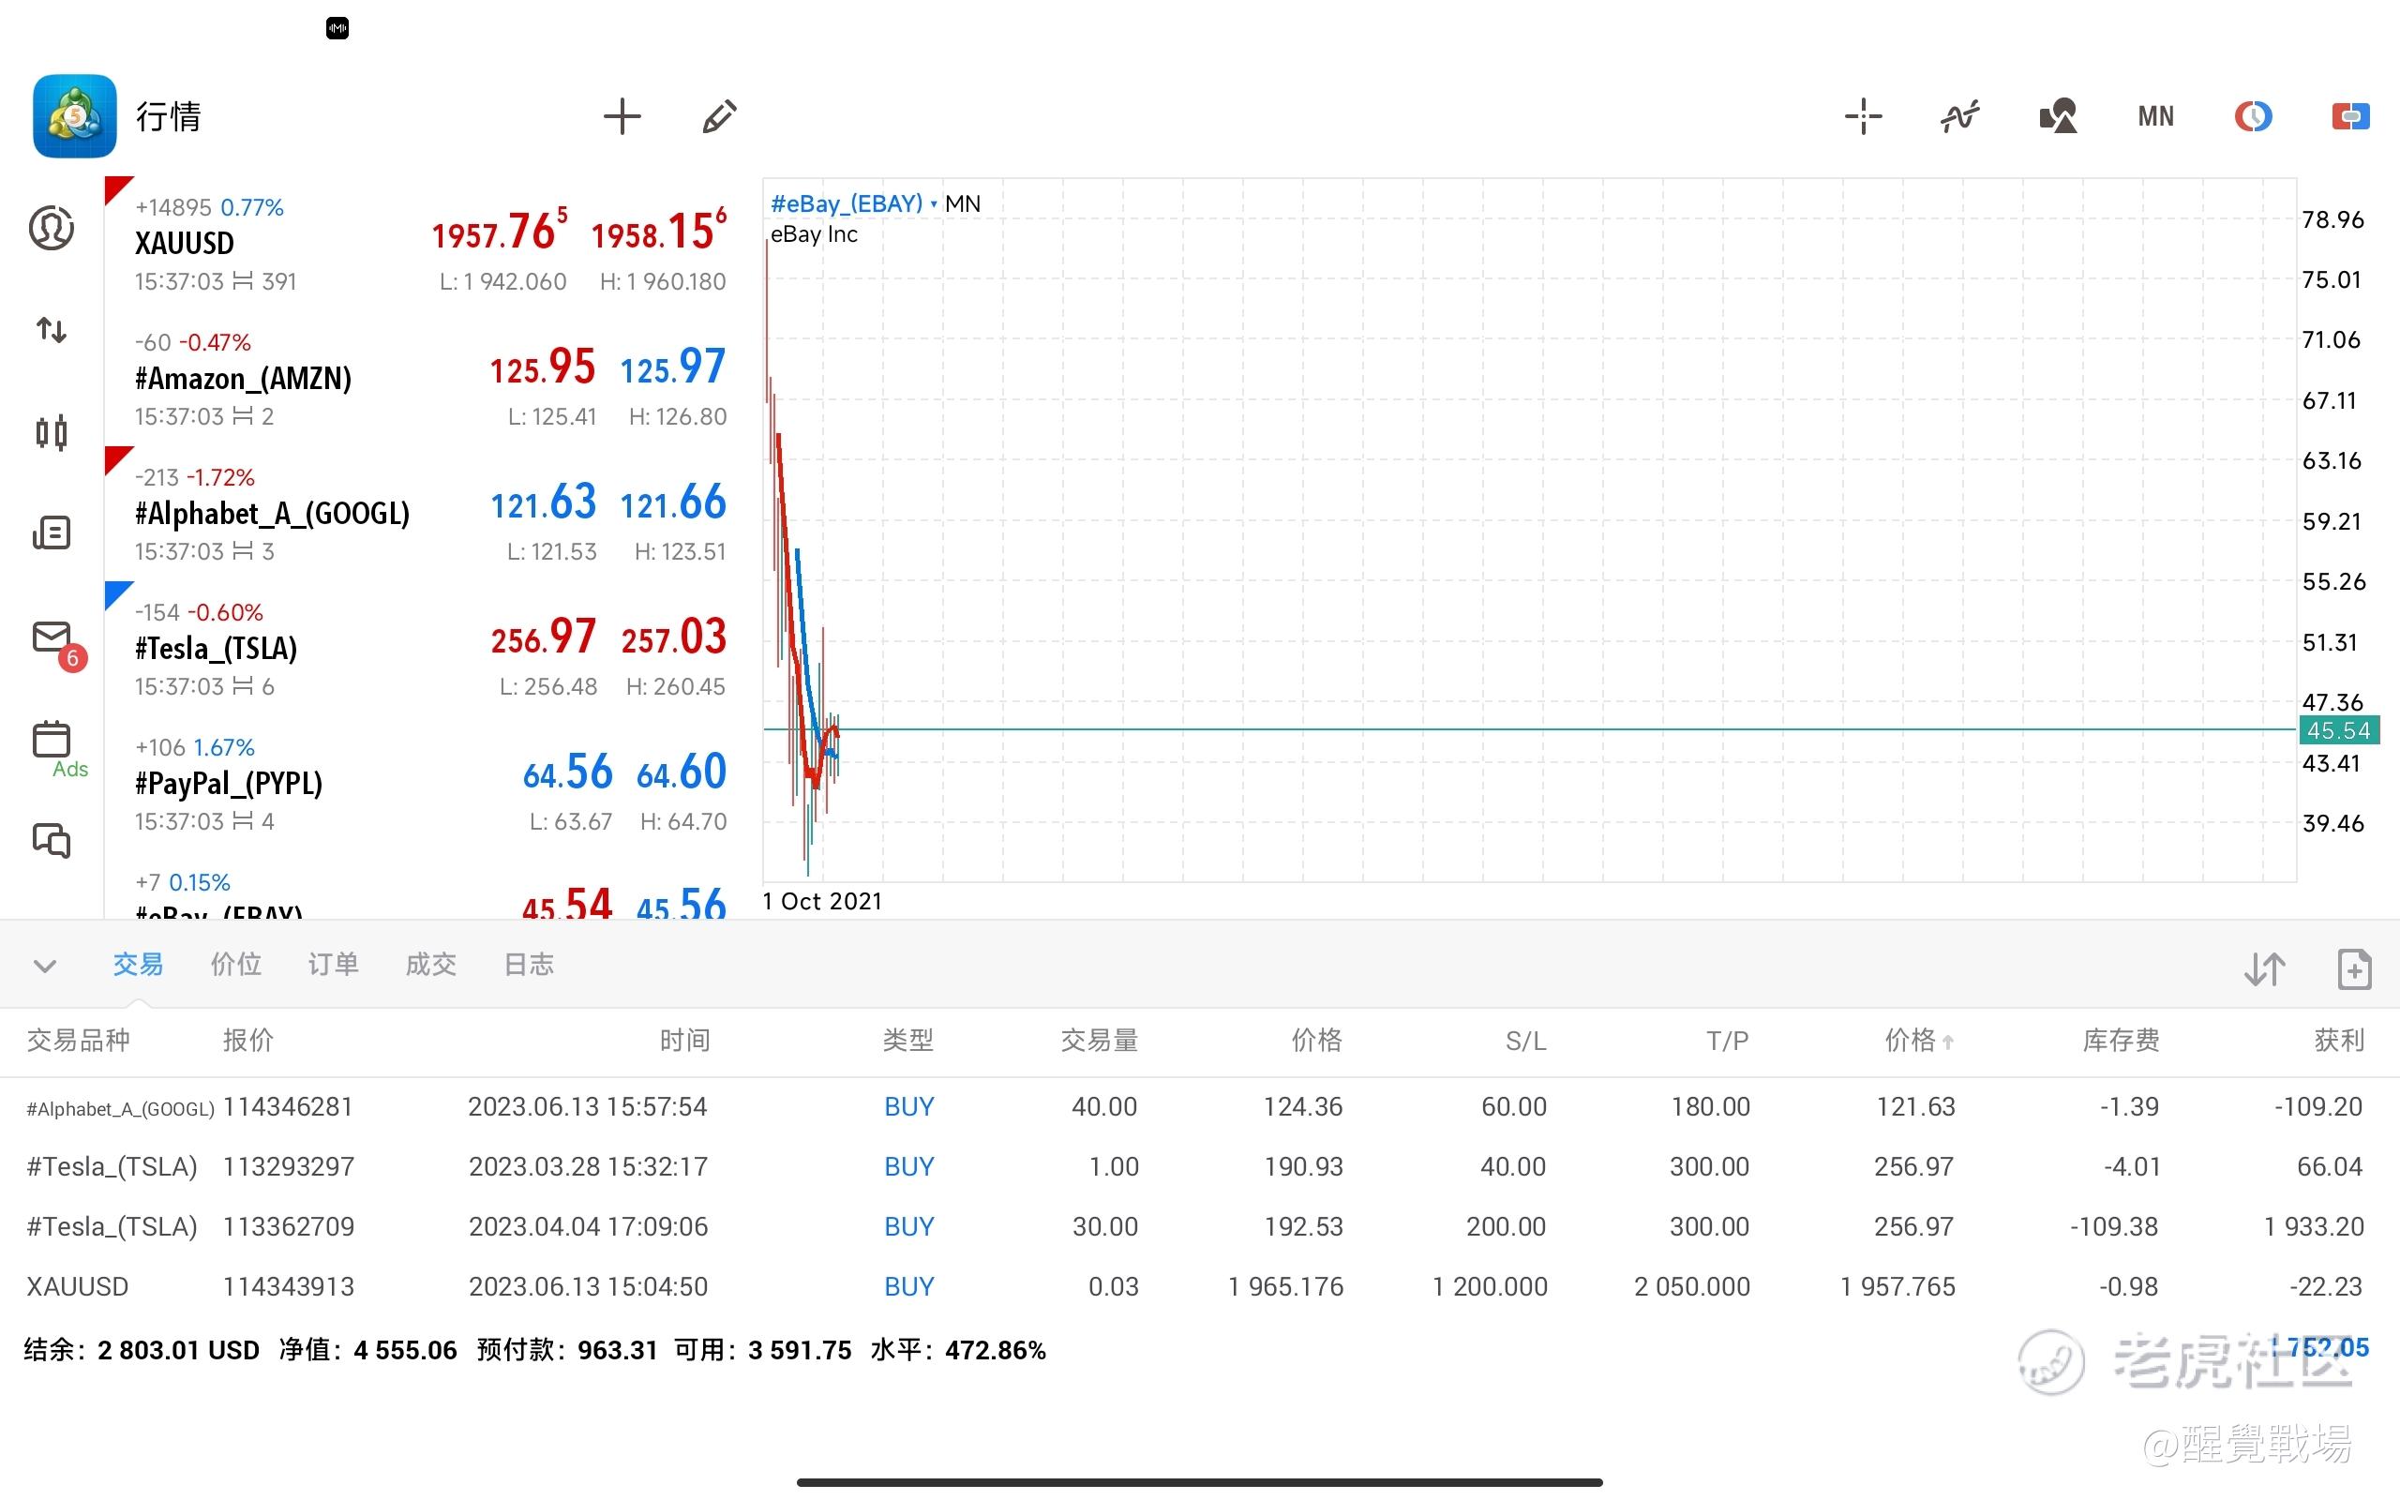Select the Tesla profit value 1 933.20
Image resolution: width=2400 pixels, height=1500 pixels.
tap(2314, 1226)
